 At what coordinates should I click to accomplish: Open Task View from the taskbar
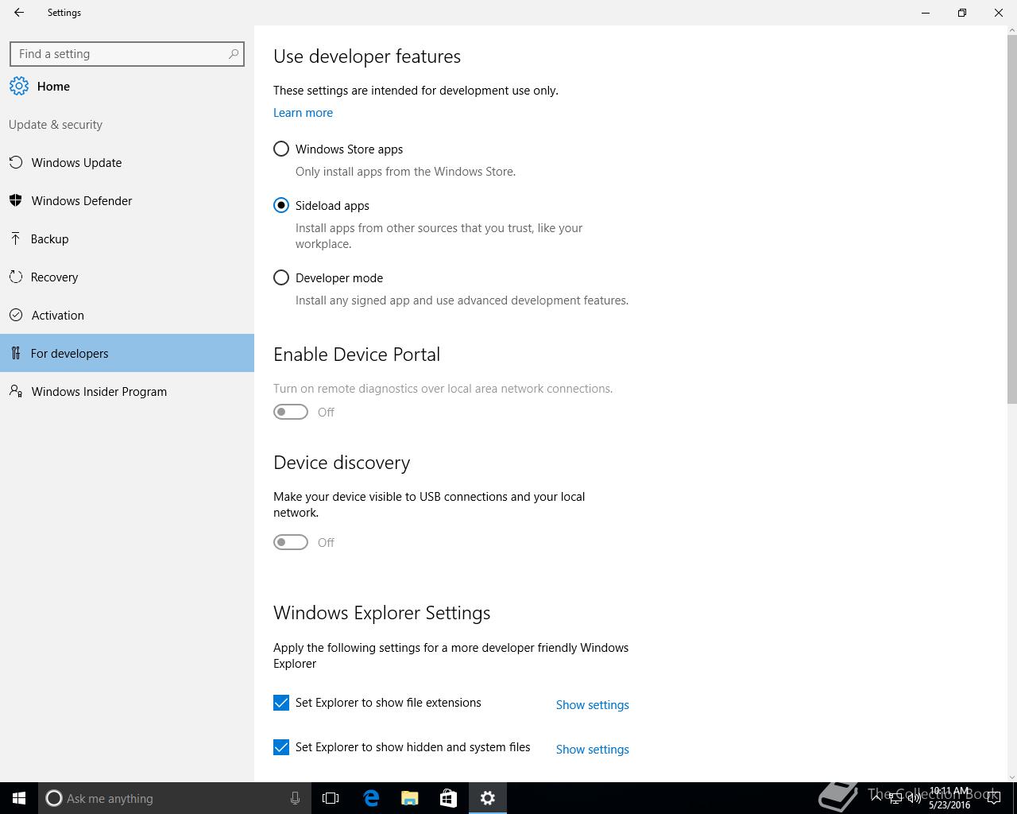[x=331, y=798]
